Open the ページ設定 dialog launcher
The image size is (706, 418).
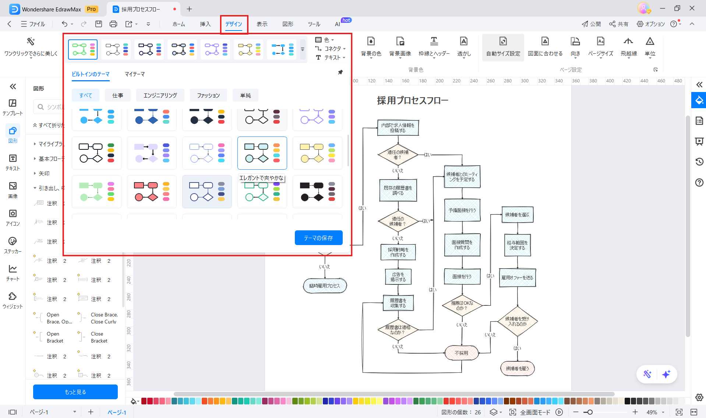[x=656, y=70]
